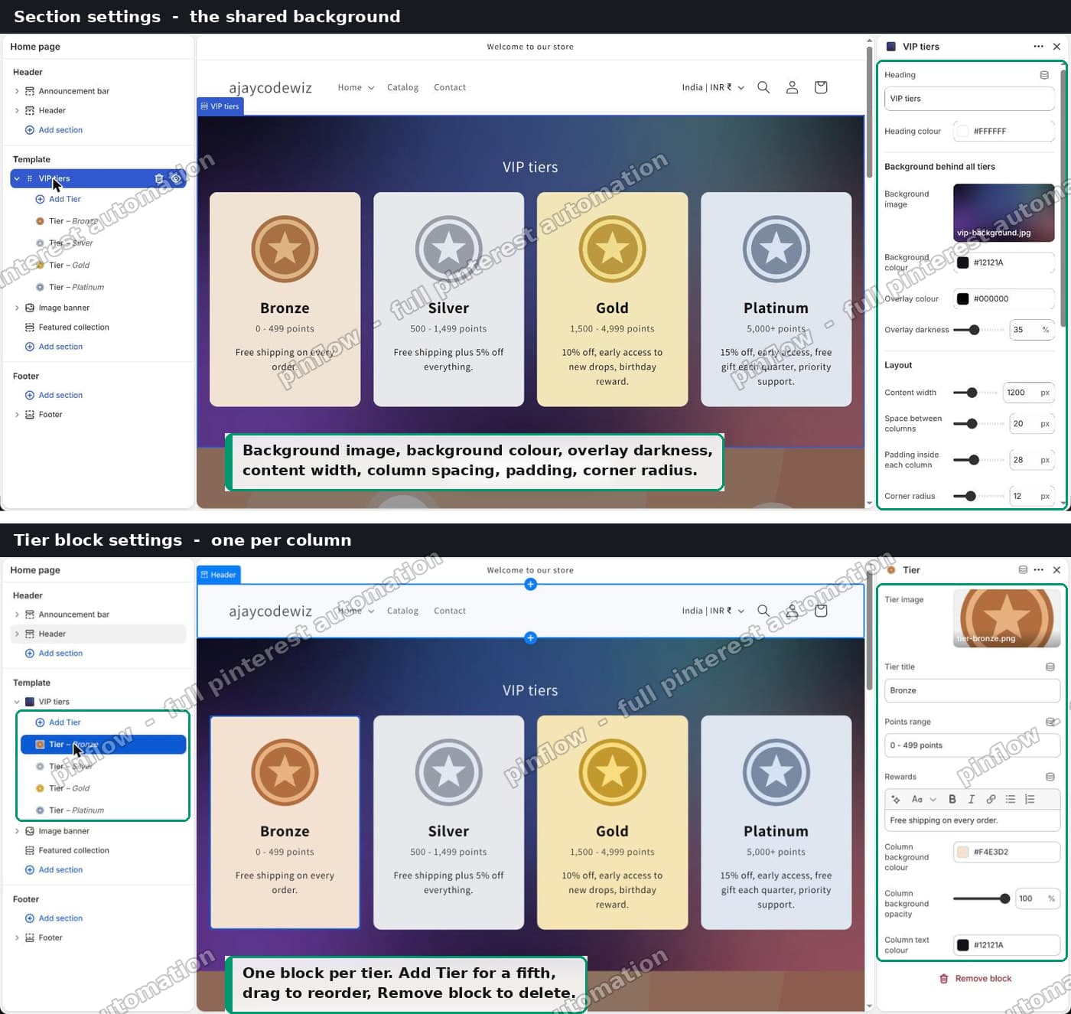
Task: Click AI sparkle icon in Rewards toolbar
Action: coord(896,799)
